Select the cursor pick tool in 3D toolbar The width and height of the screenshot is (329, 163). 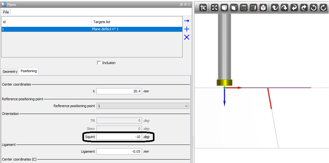[x=203, y=8]
